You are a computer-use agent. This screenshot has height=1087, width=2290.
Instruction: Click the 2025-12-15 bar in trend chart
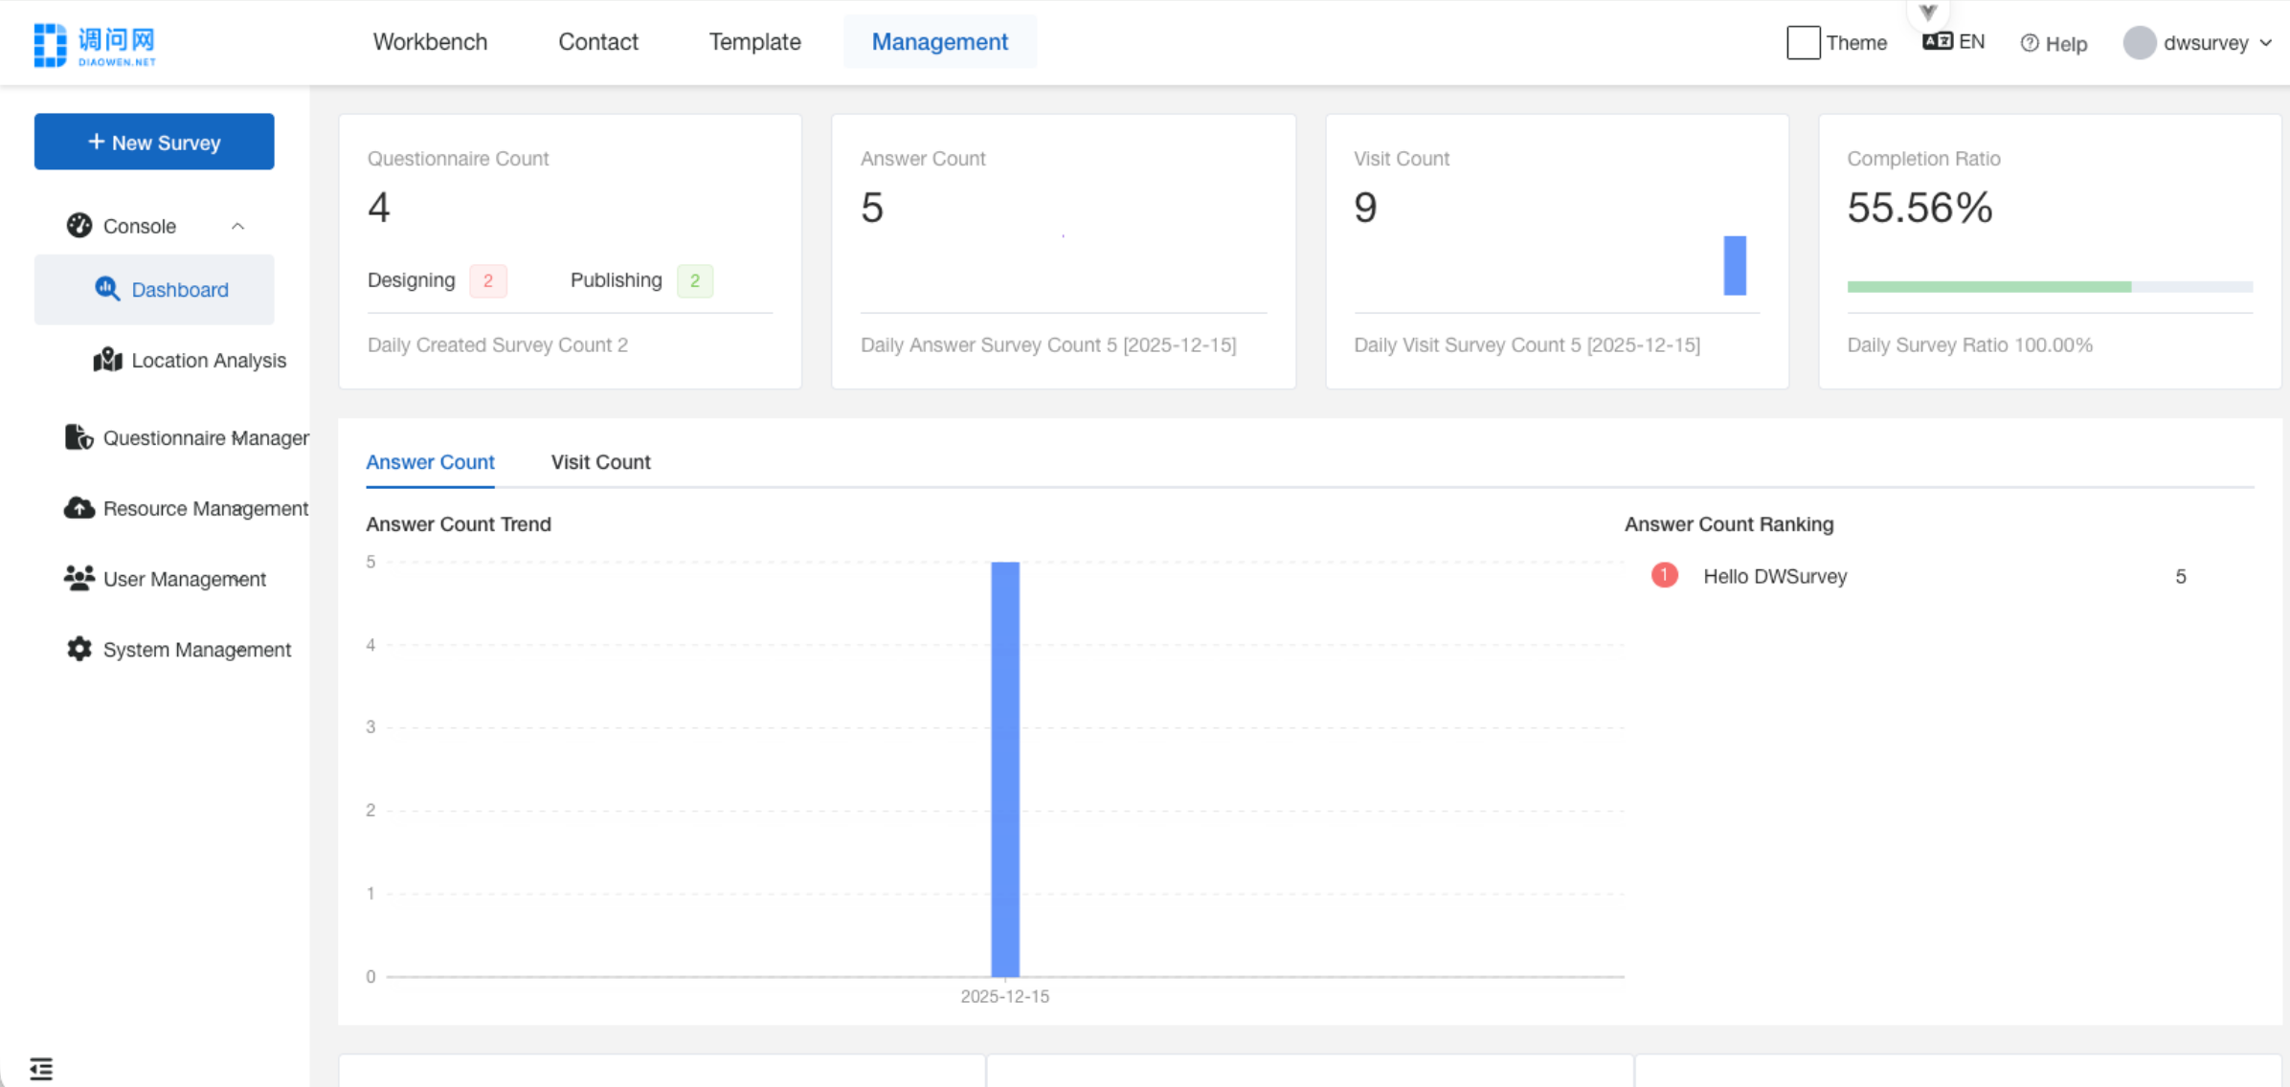1004,768
